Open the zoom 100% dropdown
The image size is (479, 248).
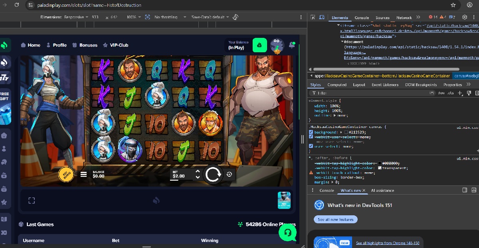point(133,17)
